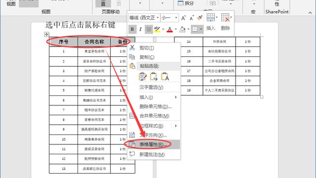Decrease font size with shrink font icon
The image size is (316, 178).
point(192,18)
